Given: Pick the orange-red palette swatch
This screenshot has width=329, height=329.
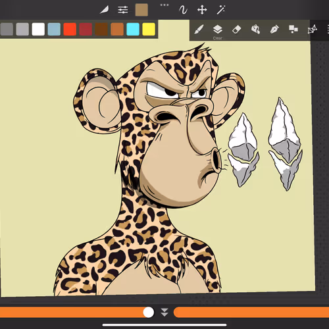Looking at the screenshot, I should (70, 29).
